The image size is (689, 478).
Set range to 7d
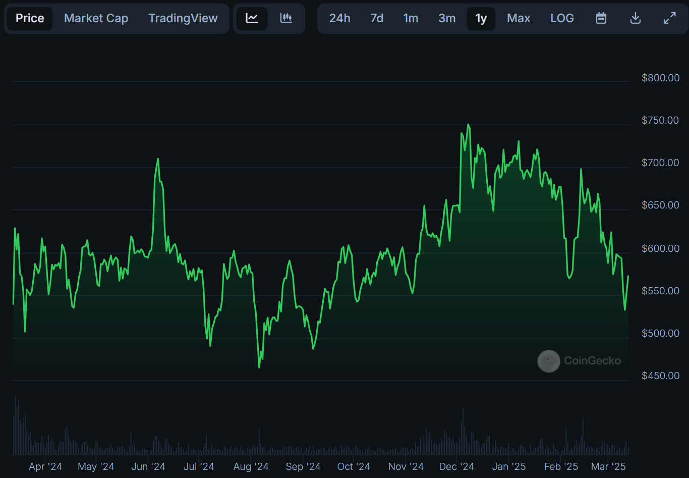pyautogui.click(x=377, y=18)
